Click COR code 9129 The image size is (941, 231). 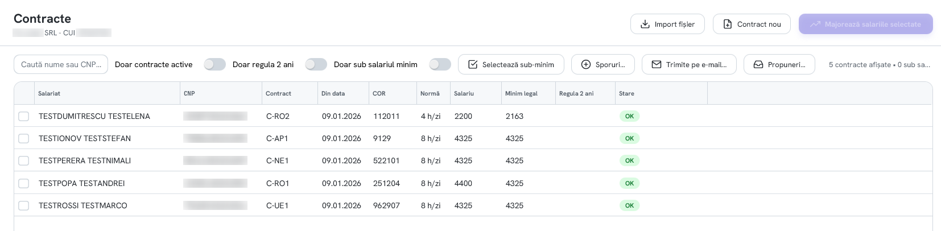click(382, 138)
